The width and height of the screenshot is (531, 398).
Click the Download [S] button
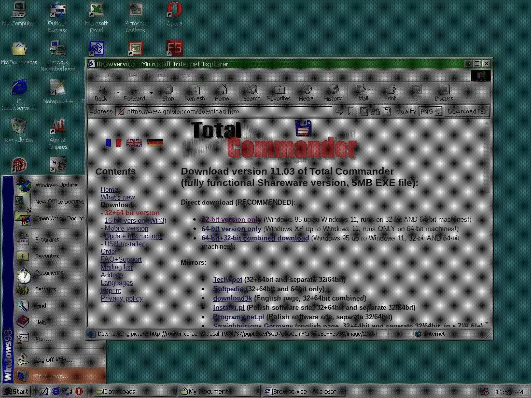(467, 111)
